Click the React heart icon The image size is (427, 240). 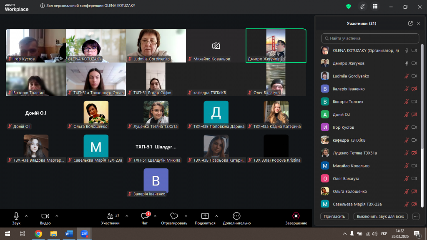[174, 218]
